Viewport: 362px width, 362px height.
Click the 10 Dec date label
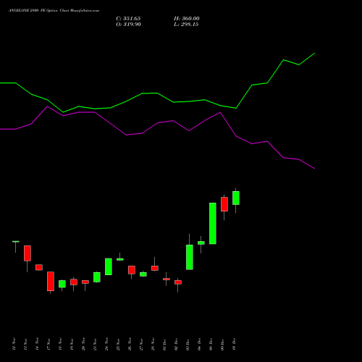click(234, 344)
